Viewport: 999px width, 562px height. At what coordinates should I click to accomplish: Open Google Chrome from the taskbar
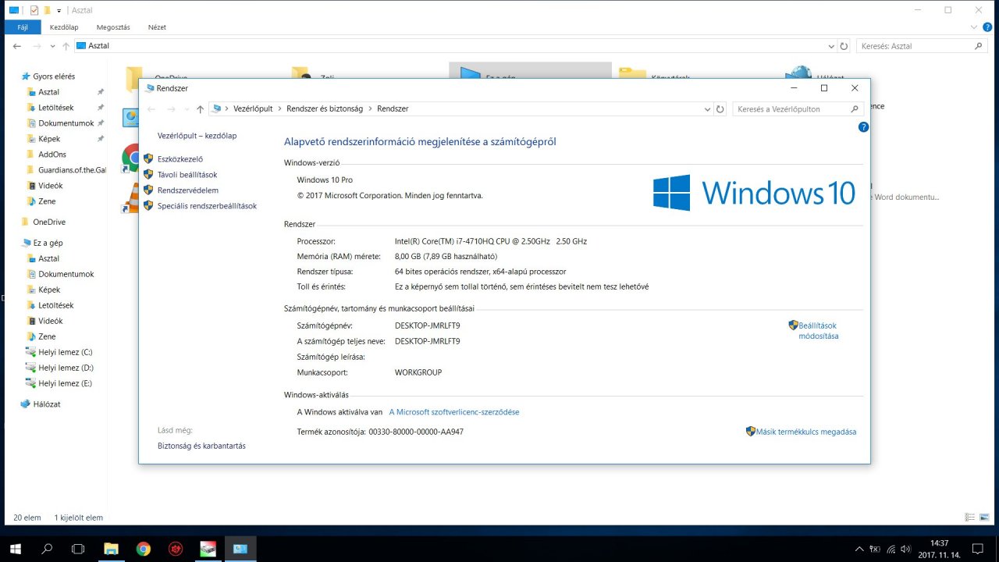click(143, 549)
